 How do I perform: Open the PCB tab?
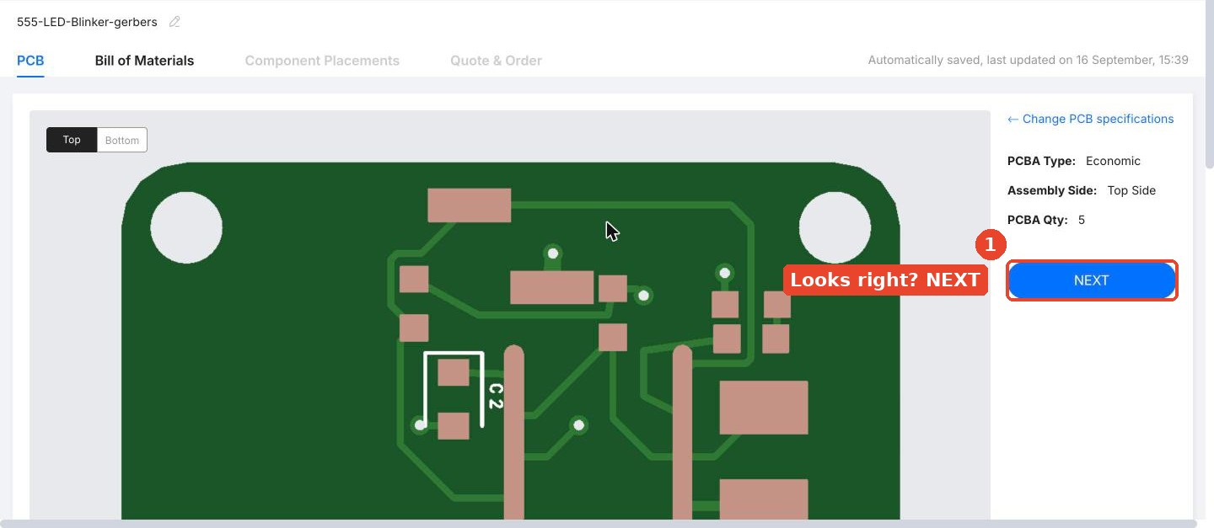[30, 61]
